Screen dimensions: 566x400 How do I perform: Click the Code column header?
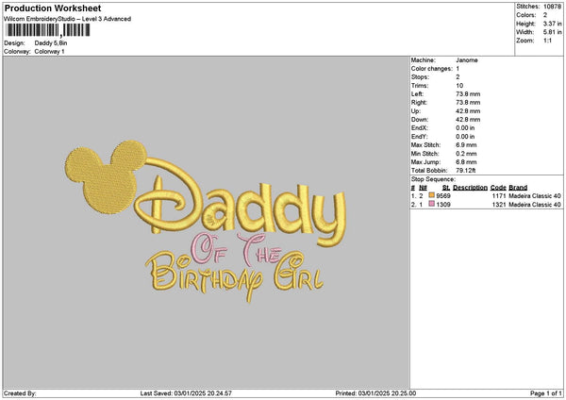(497, 187)
